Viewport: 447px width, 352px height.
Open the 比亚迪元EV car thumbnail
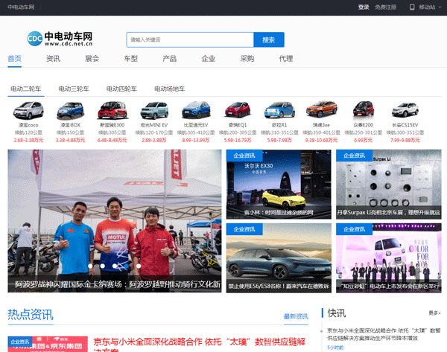[x=196, y=110]
